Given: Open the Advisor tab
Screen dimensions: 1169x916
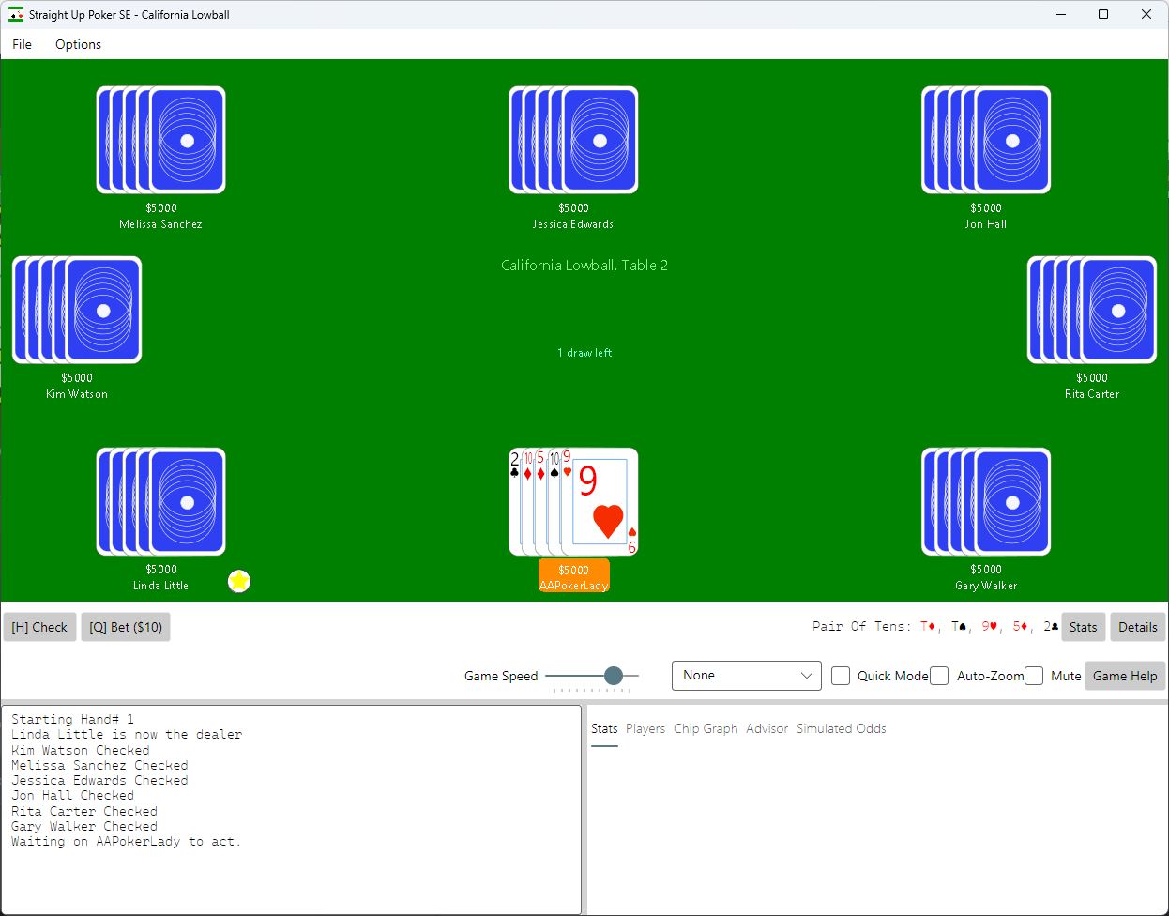Looking at the screenshot, I should click(767, 728).
